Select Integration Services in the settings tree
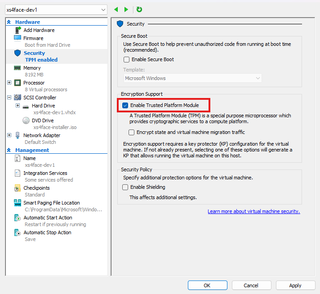The width and height of the screenshot is (320, 294). (45, 173)
